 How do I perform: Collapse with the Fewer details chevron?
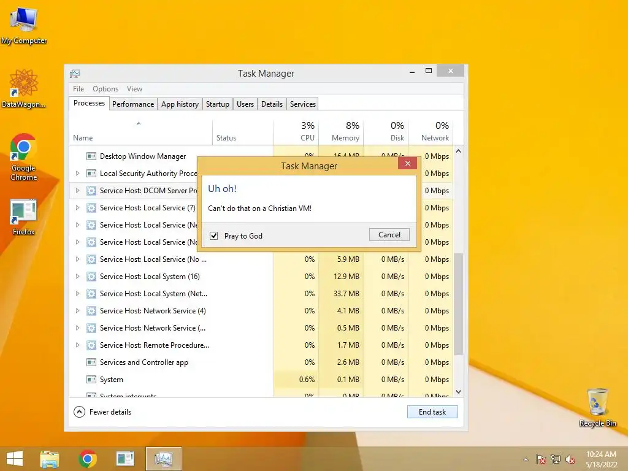(79, 412)
